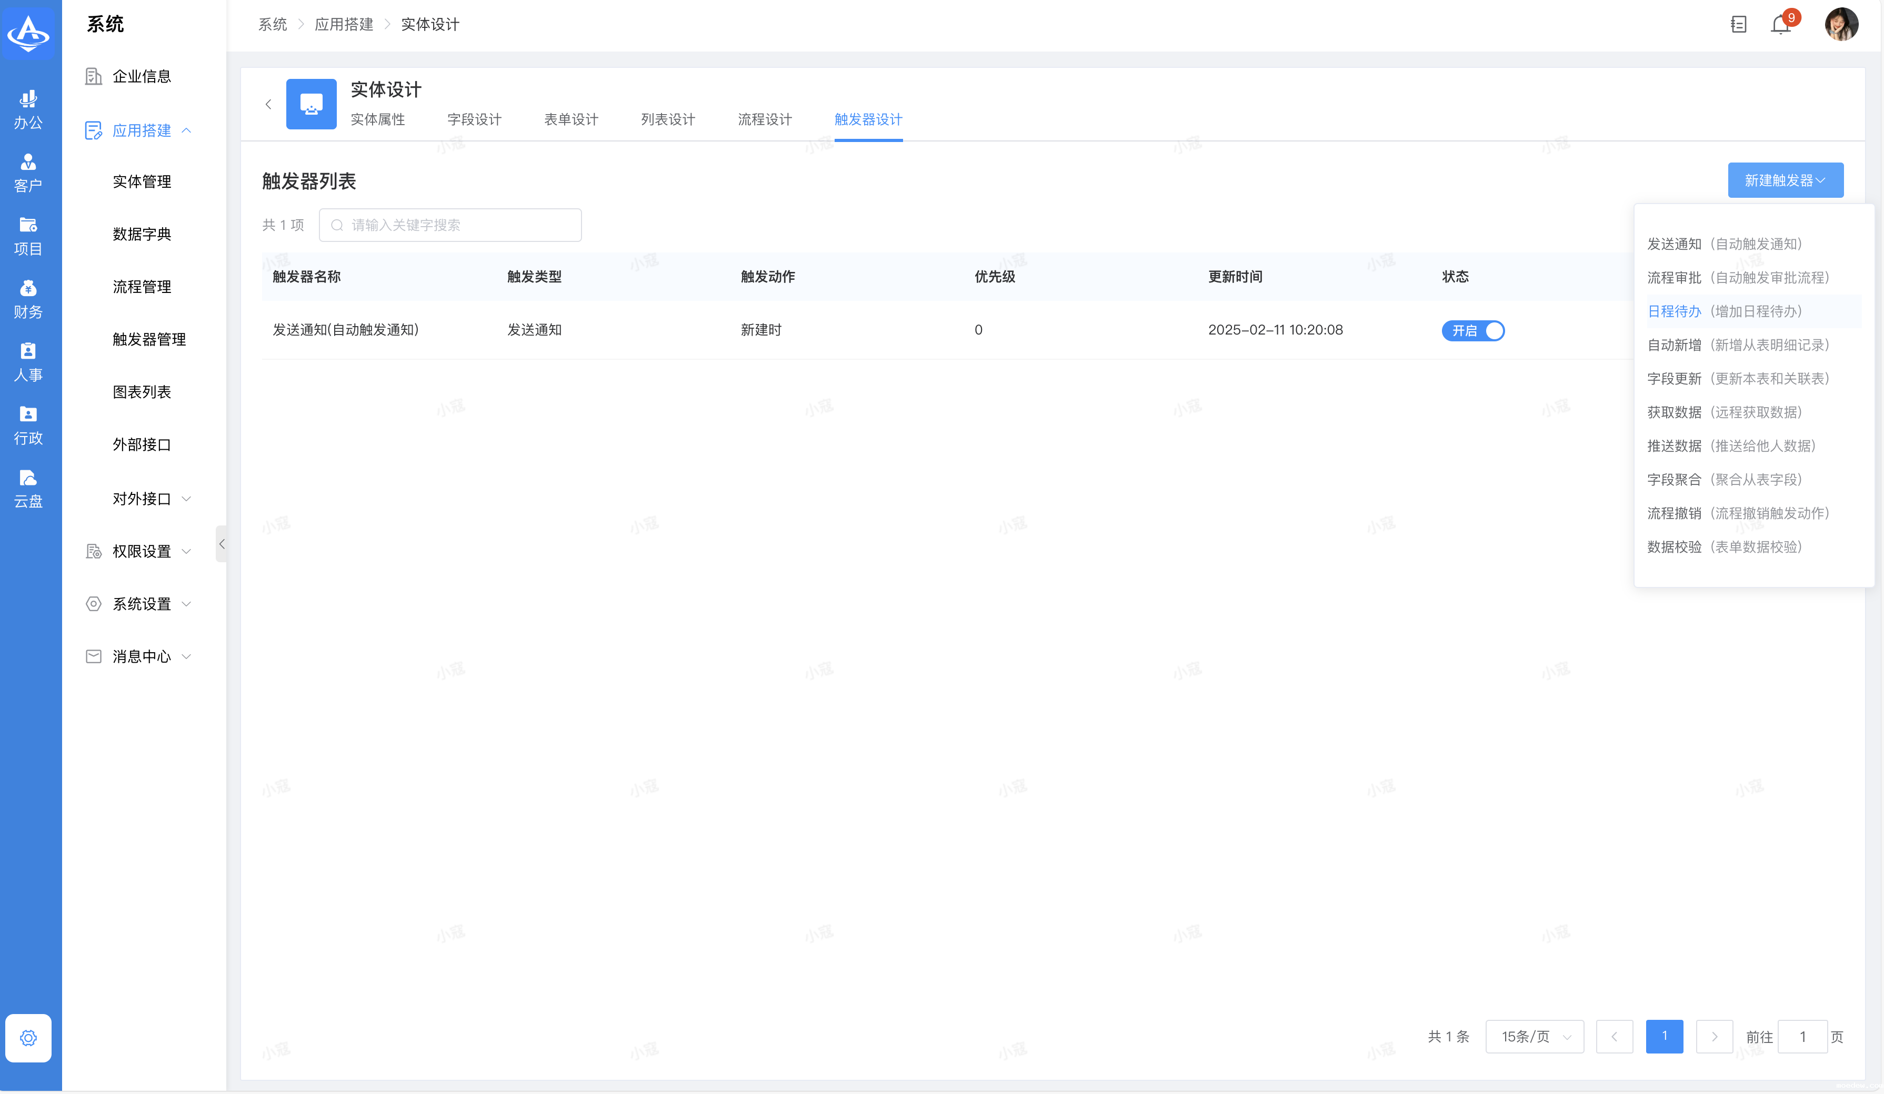1884x1094 pixels.
Task: Go to the 财务 module
Action: pos(28,299)
